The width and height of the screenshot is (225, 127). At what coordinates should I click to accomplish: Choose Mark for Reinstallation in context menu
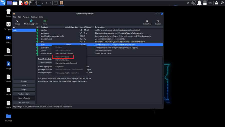64,53
